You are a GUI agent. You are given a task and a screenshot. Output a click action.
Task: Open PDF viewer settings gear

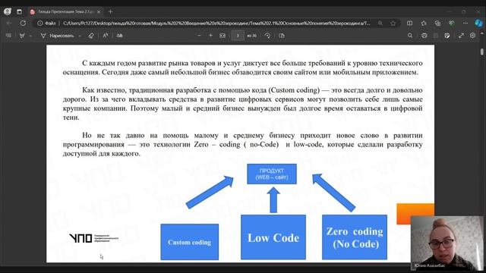(x=472, y=36)
